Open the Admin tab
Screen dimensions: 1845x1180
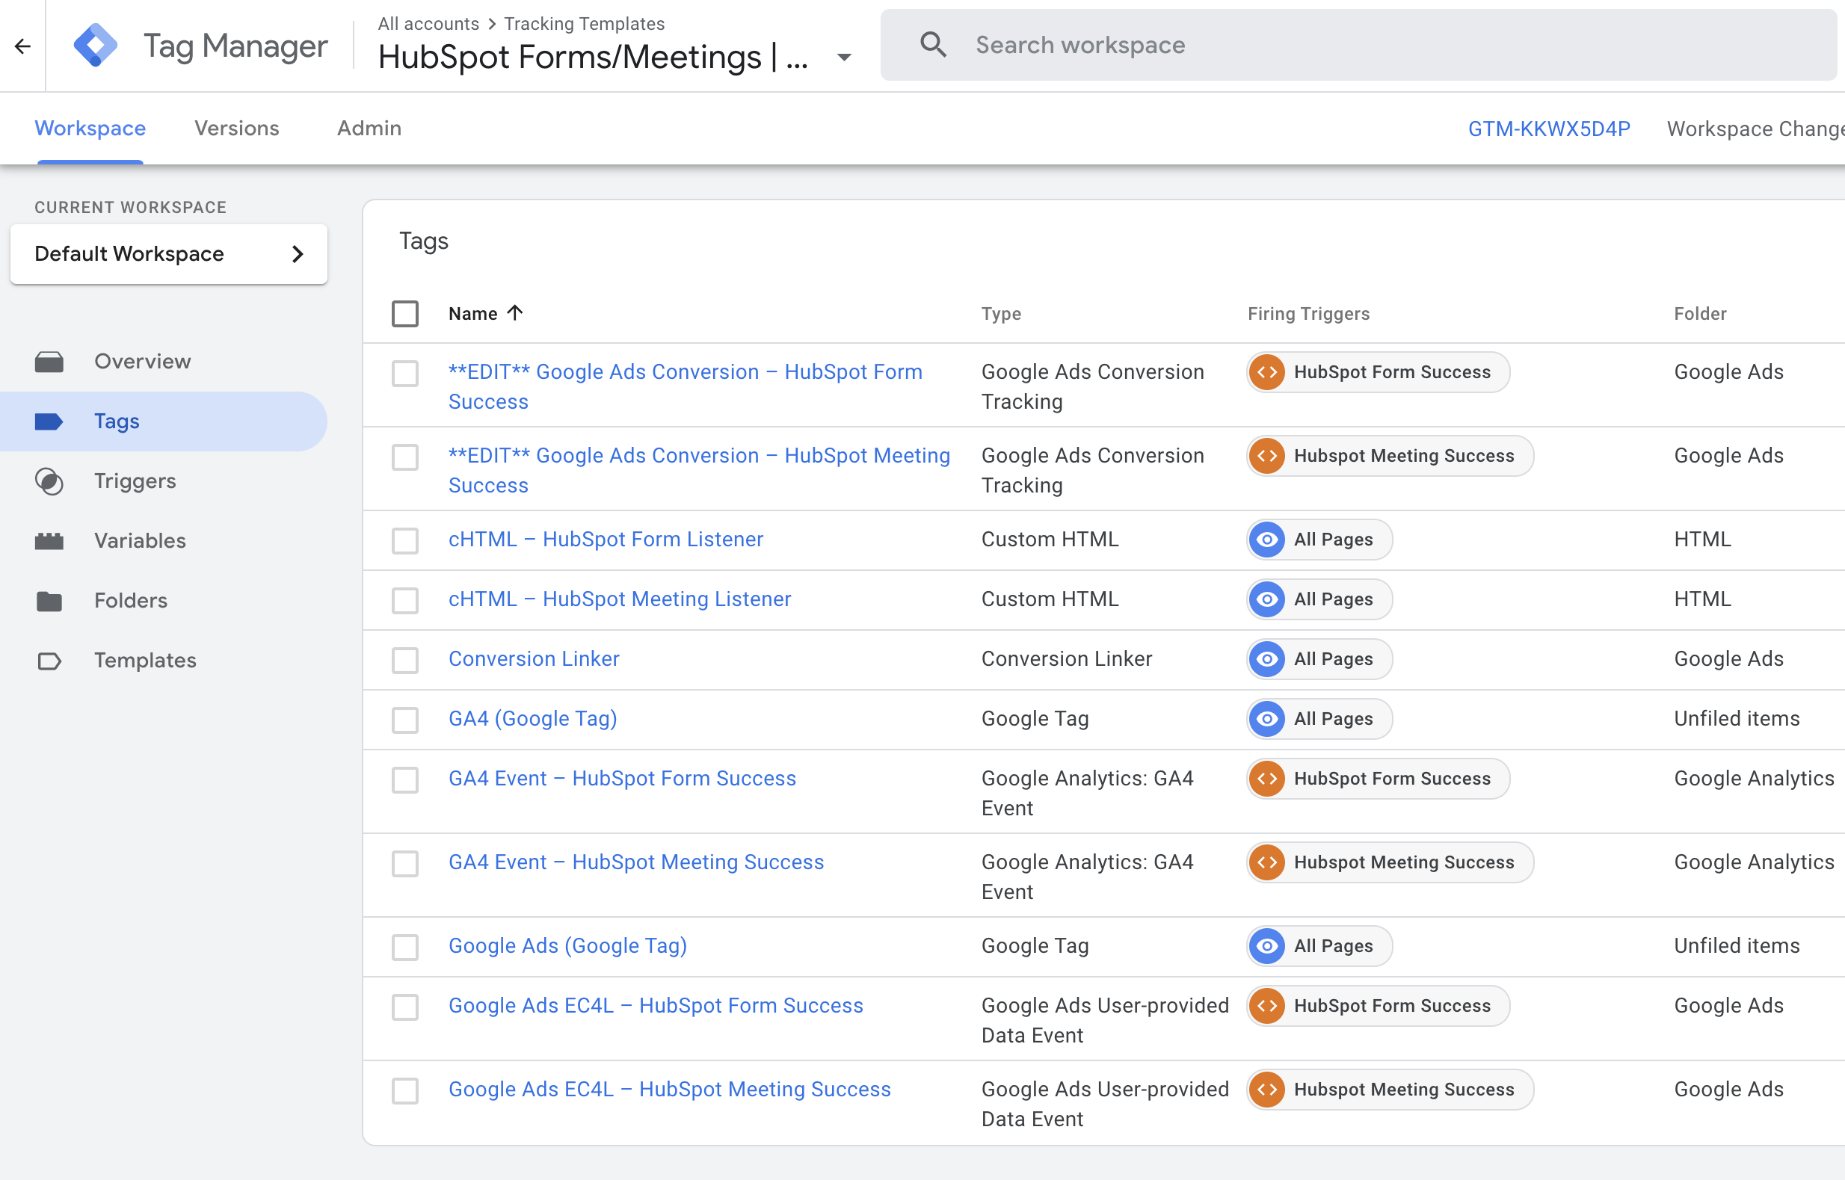369,128
